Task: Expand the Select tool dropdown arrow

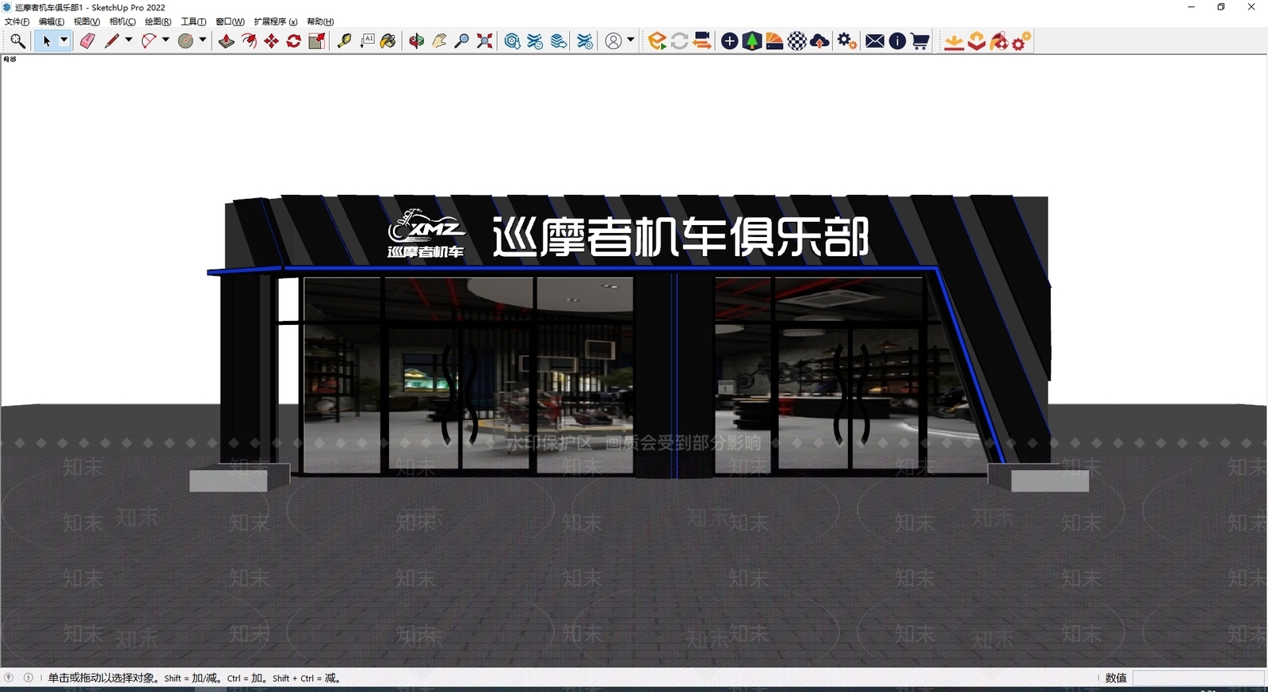Action: click(x=64, y=40)
